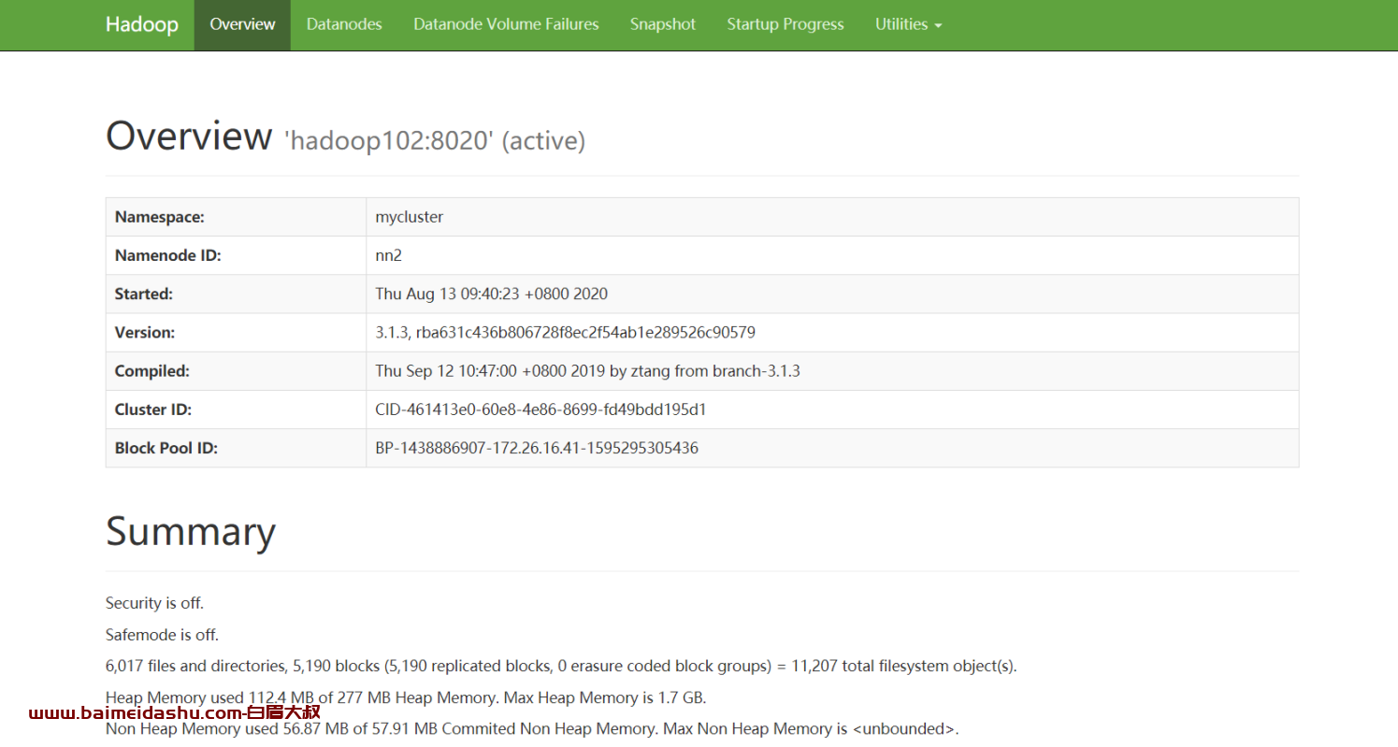Click the Overview page heading

(x=189, y=136)
